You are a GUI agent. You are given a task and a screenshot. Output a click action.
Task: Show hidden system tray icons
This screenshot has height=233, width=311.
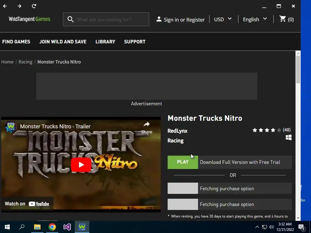[257, 227]
